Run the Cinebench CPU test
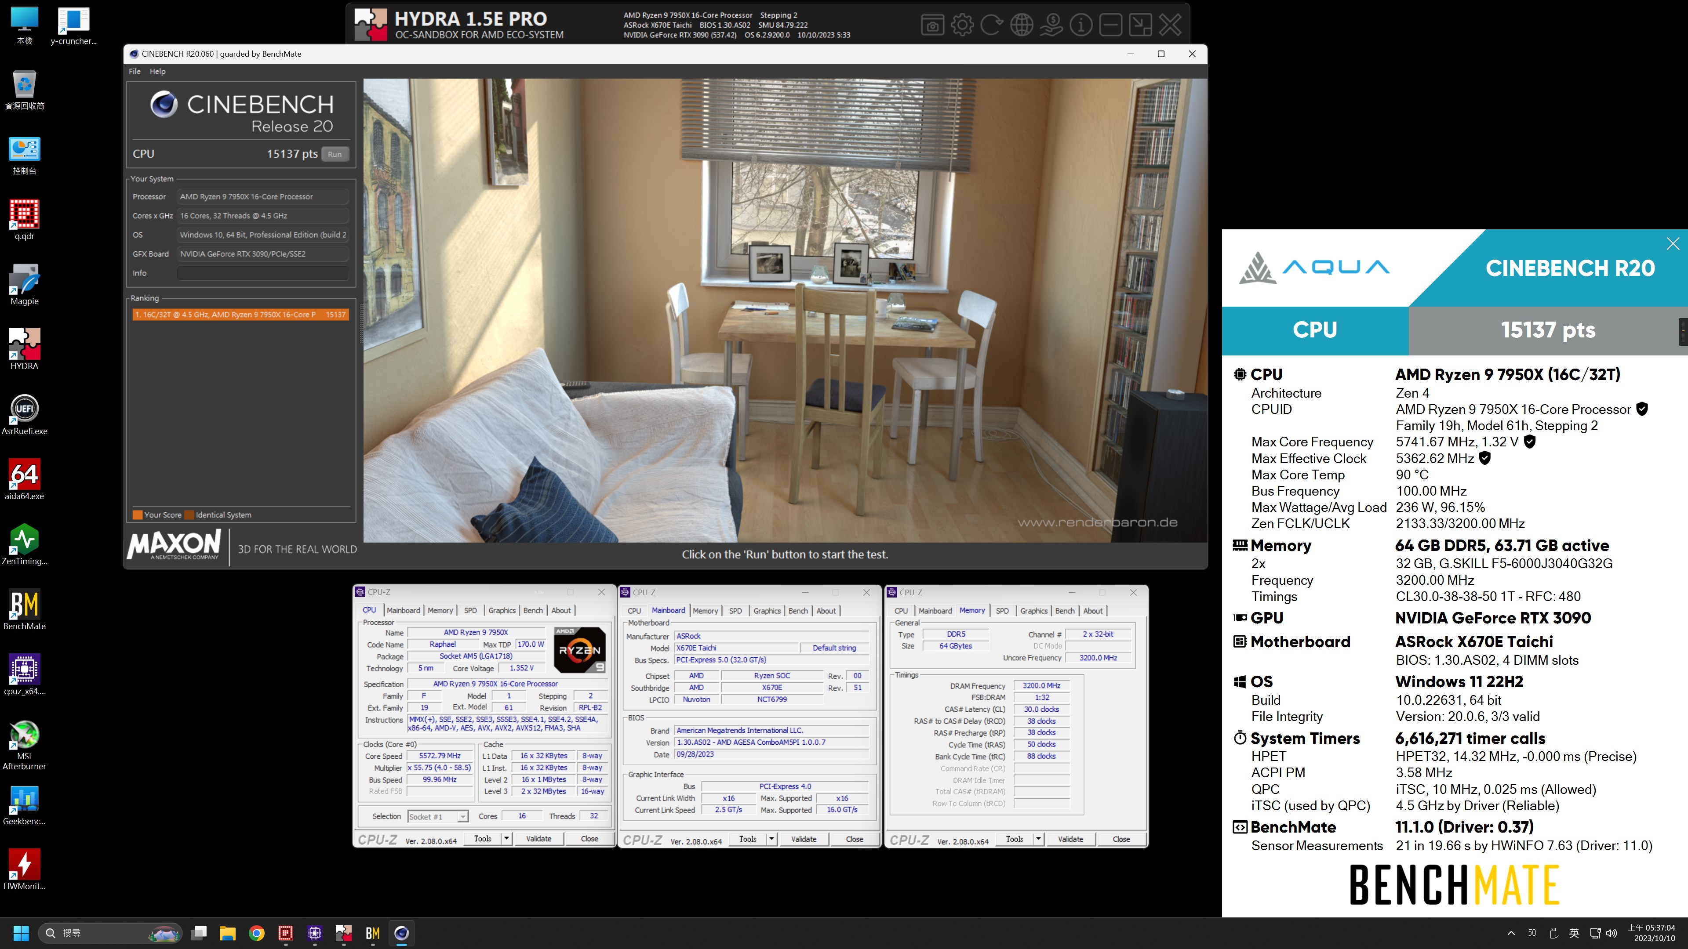This screenshot has width=1688, height=949. (335, 154)
